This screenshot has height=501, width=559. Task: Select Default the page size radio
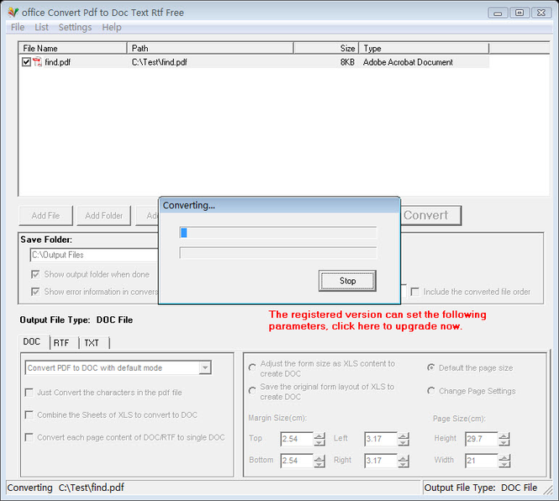[431, 367]
